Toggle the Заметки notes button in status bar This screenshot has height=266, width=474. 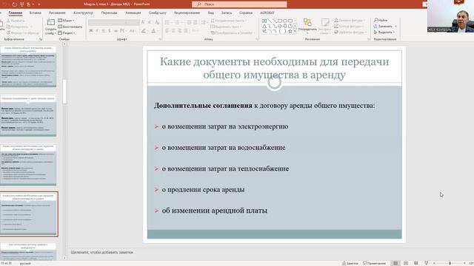coord(350,263)
